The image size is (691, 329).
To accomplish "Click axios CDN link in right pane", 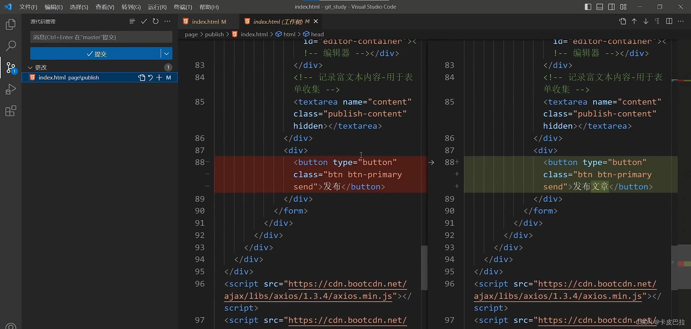I will tap(565, 290).
